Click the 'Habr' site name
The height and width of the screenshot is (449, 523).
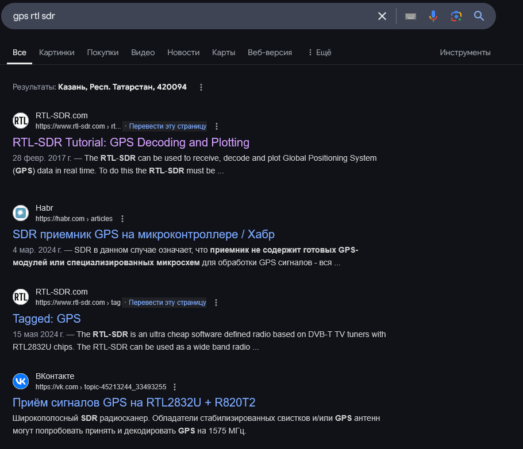click(x=44, y=208)
